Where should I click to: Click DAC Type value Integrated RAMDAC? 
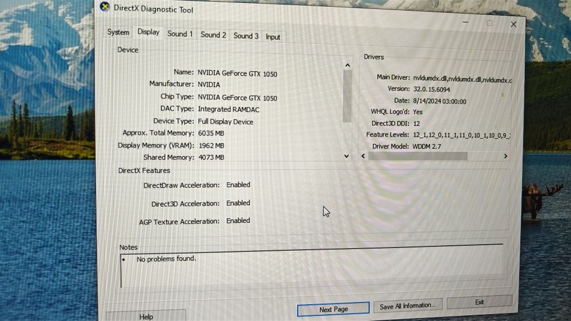pyautogui.click(x=229, y=109)
